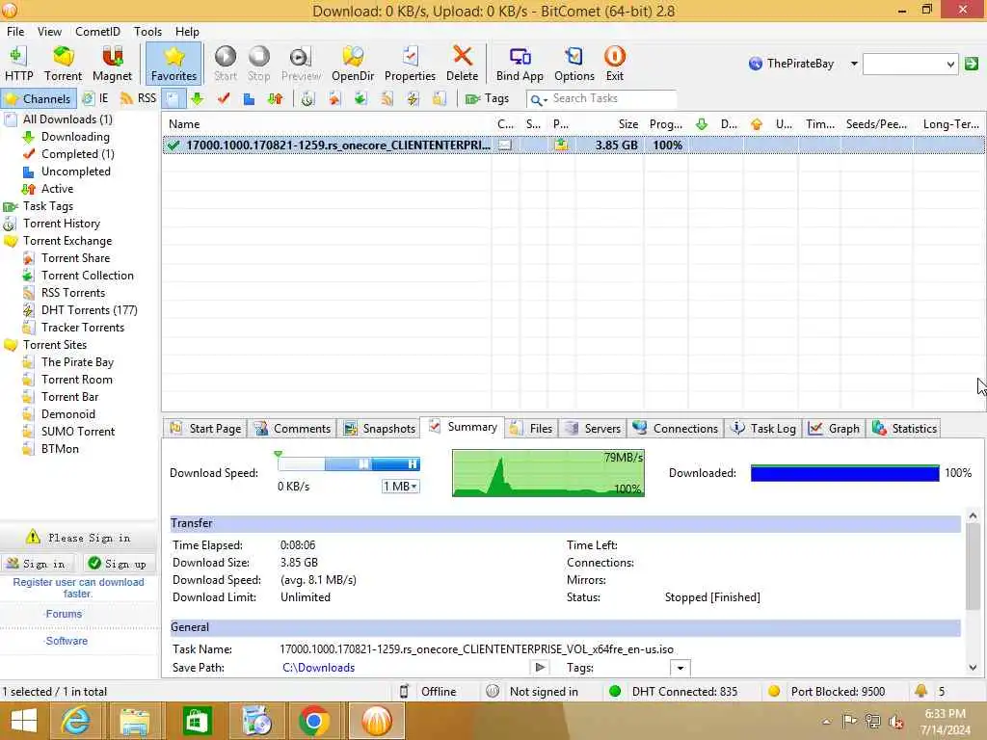
Task: Click the Sign in button
Action: coord(38,564)
